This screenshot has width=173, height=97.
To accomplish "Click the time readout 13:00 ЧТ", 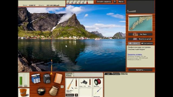I will pos(32,5).
